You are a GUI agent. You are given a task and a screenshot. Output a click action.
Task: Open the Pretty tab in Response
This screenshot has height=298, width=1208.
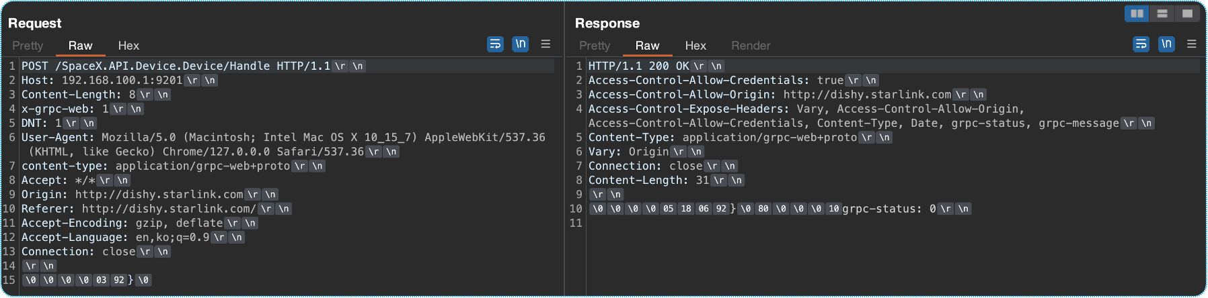click(x=595, y=46)
